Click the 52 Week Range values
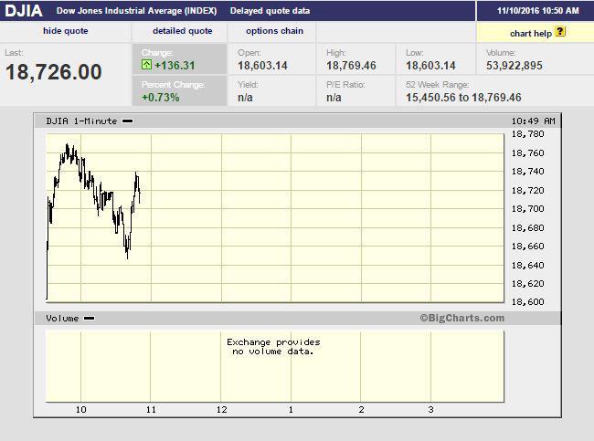Screen dimensions: 594x441 463,97
